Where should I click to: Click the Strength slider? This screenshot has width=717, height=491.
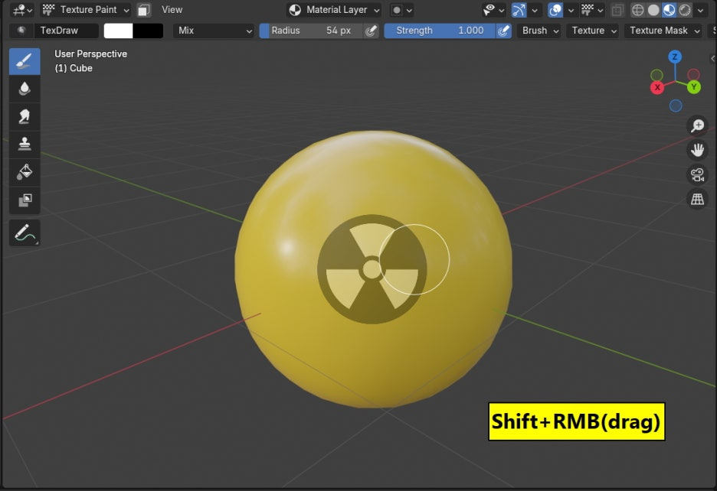440,31
